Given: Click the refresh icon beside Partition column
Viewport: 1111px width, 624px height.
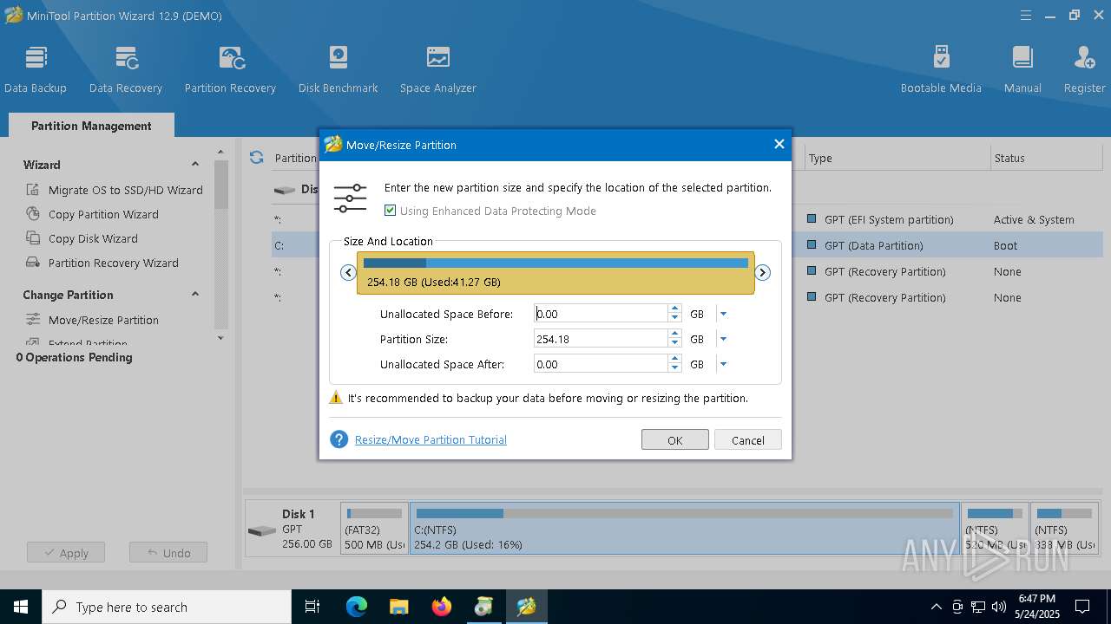Looking at the screenshot, I should click(x=256, y=158).
